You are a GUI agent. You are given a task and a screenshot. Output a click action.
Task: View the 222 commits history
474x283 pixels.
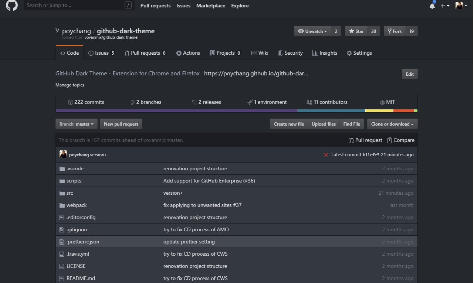click(86, 102)
